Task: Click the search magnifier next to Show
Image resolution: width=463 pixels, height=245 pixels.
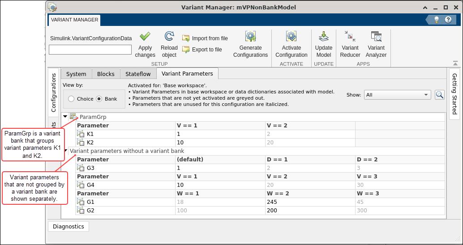Action: [440, 95]
